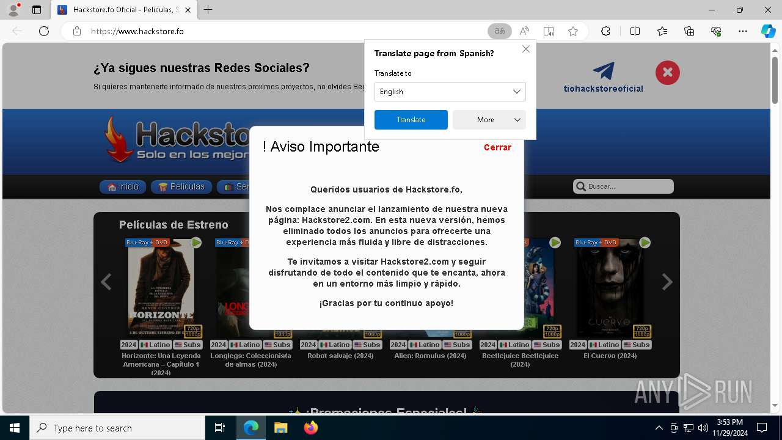This screenshot has width=782, height=440.
Task: Open File Explorer on taskbar
Action: point(281,428)
